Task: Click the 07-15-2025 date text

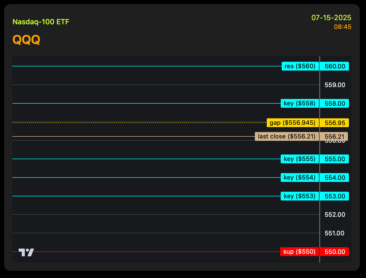Action: [x=331, y=18]
